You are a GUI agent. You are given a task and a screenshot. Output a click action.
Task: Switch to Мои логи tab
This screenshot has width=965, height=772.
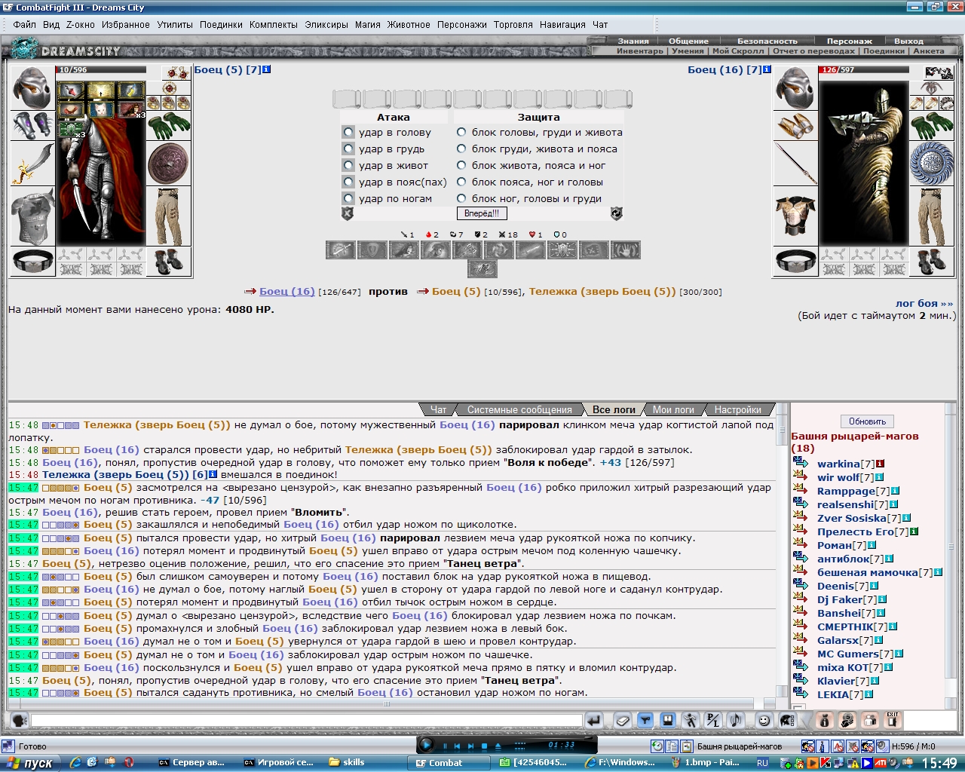coord(673,409)
